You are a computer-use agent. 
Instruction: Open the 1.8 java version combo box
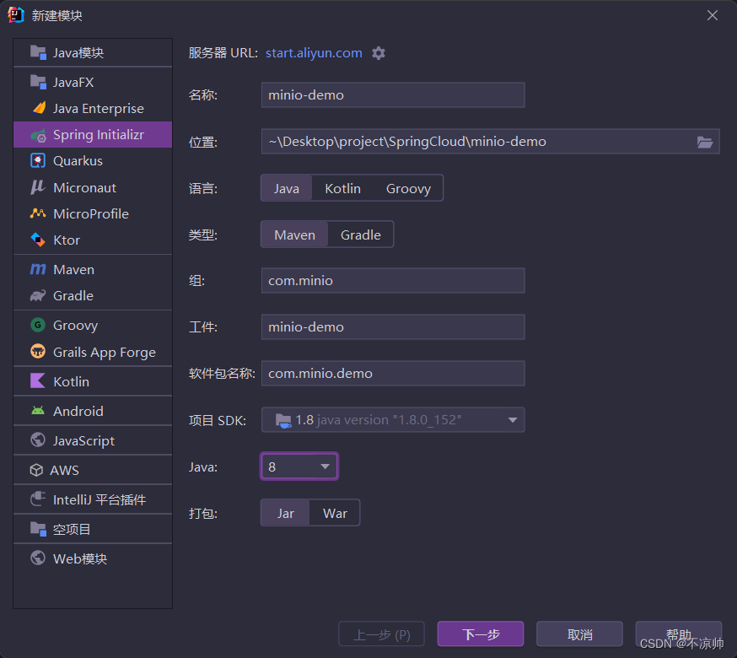tap(393, 420)
